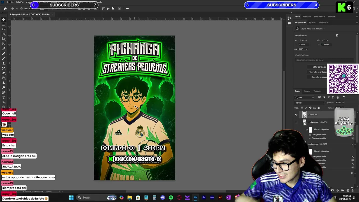
Task: Filter layers by adjustment layers
Action: (324, 97)
